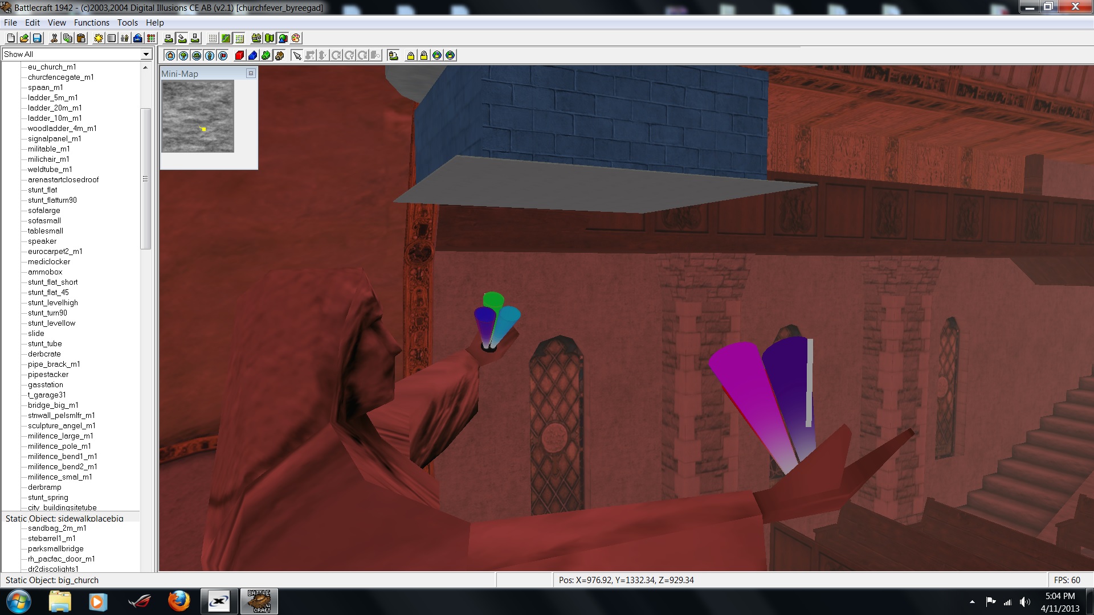Click the Mini-Map terrain thumbnail

pos(198,116)
